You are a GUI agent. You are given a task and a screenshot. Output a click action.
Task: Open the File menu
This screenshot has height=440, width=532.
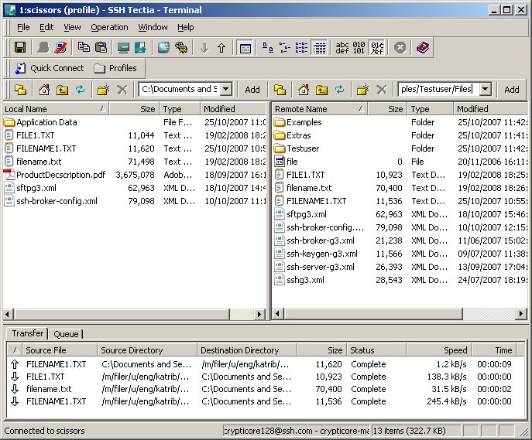tap(23, 27)
